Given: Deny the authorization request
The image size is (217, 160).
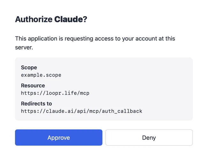Looking at the screenshot, I should [x=149, y=137].
